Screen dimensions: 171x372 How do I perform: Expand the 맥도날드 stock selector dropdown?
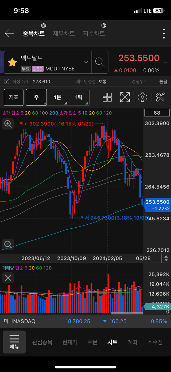[x=86, y=62]
